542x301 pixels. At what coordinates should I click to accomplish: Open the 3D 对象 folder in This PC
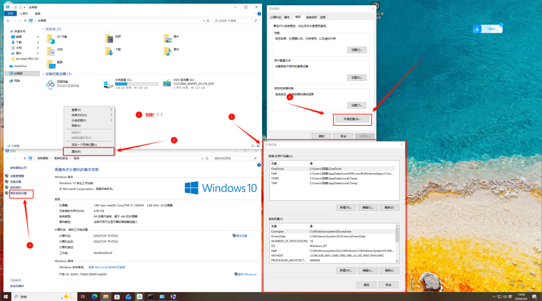(51, 39)
